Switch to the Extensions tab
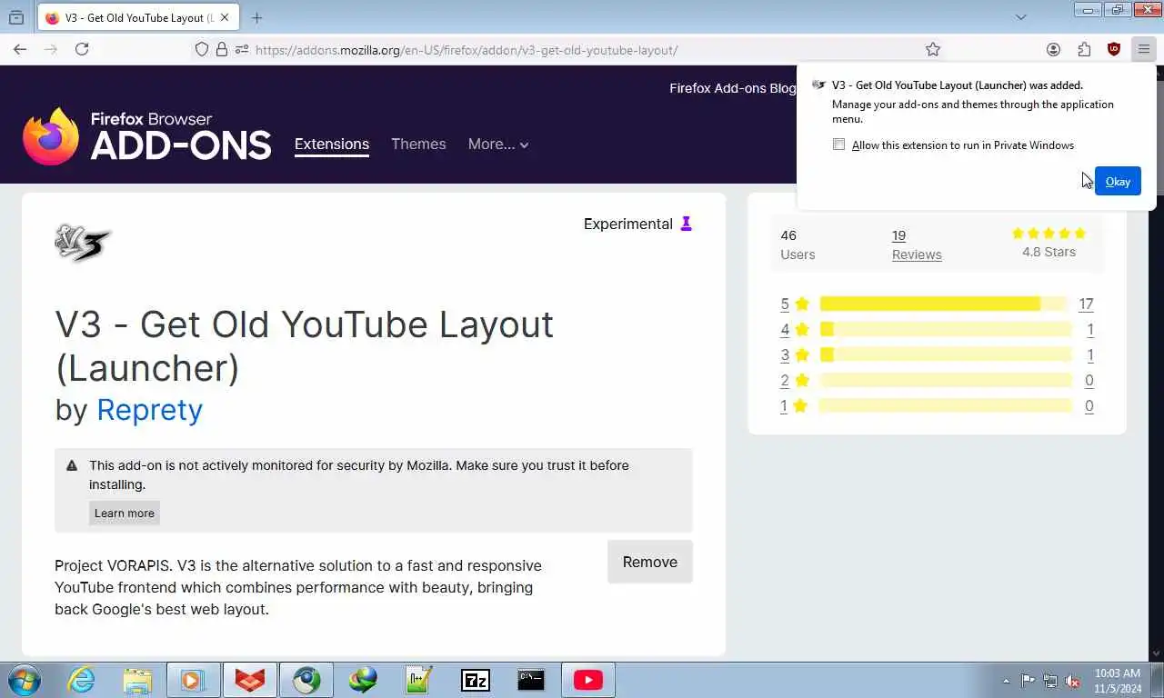 click(x=332, y=144)
